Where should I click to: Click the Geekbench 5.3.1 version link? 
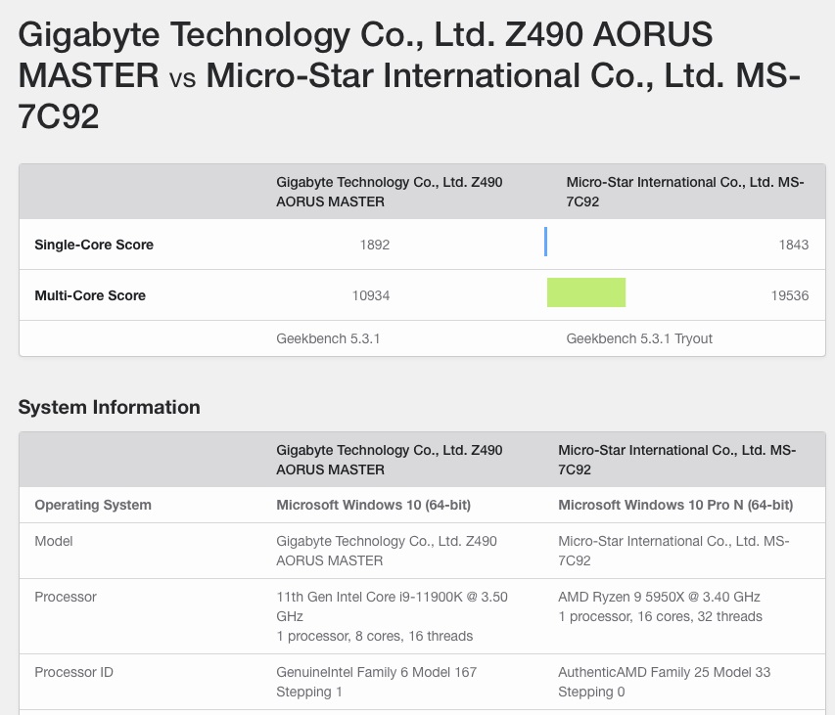tap(332, 338)
